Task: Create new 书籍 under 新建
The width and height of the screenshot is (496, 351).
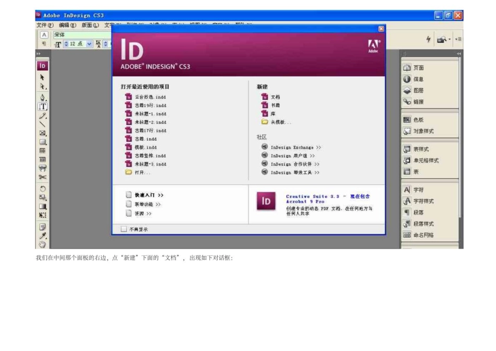Action: tap(271, 105)
